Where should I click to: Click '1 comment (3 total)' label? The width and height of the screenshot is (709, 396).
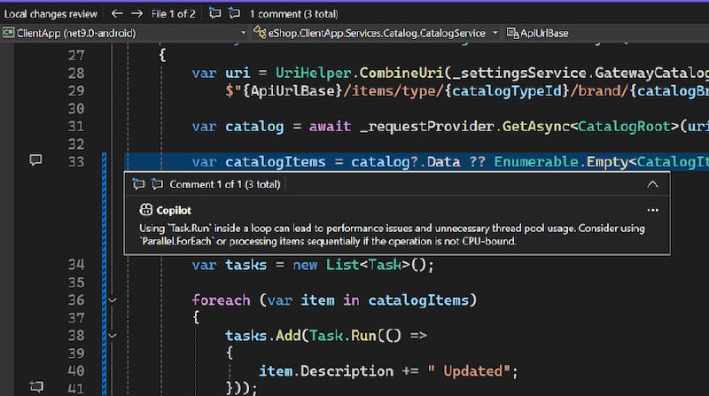point(294,14)
